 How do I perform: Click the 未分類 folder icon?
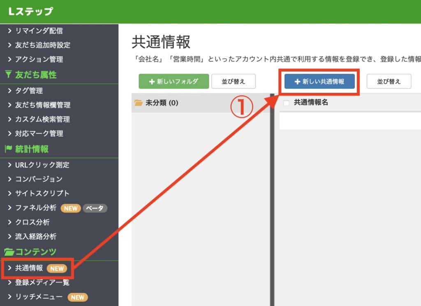pyautogui.click(x=139, y=103)
